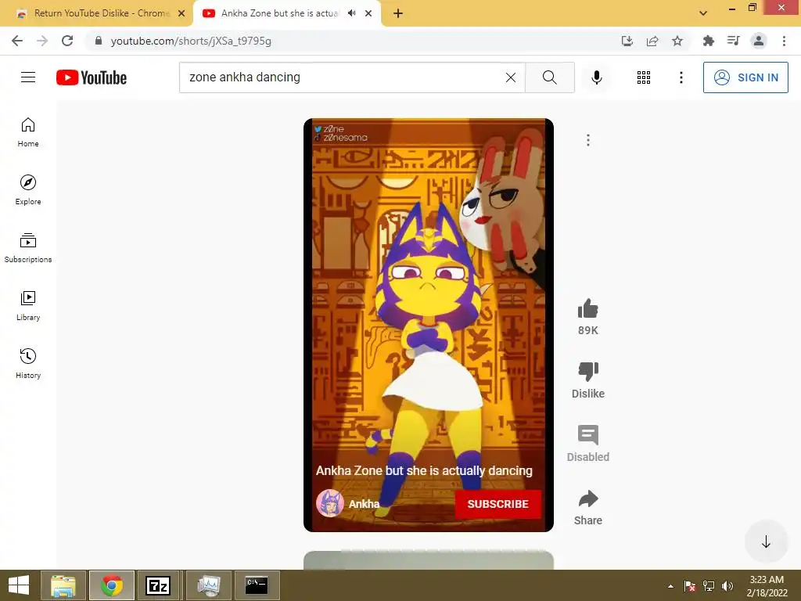Click the SIGN IN button
Screen dimensions: 801x601
(745, 77)
